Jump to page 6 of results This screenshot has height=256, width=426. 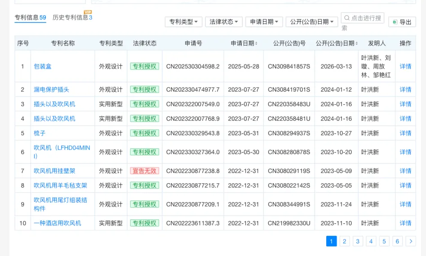(x=397, y=241)
